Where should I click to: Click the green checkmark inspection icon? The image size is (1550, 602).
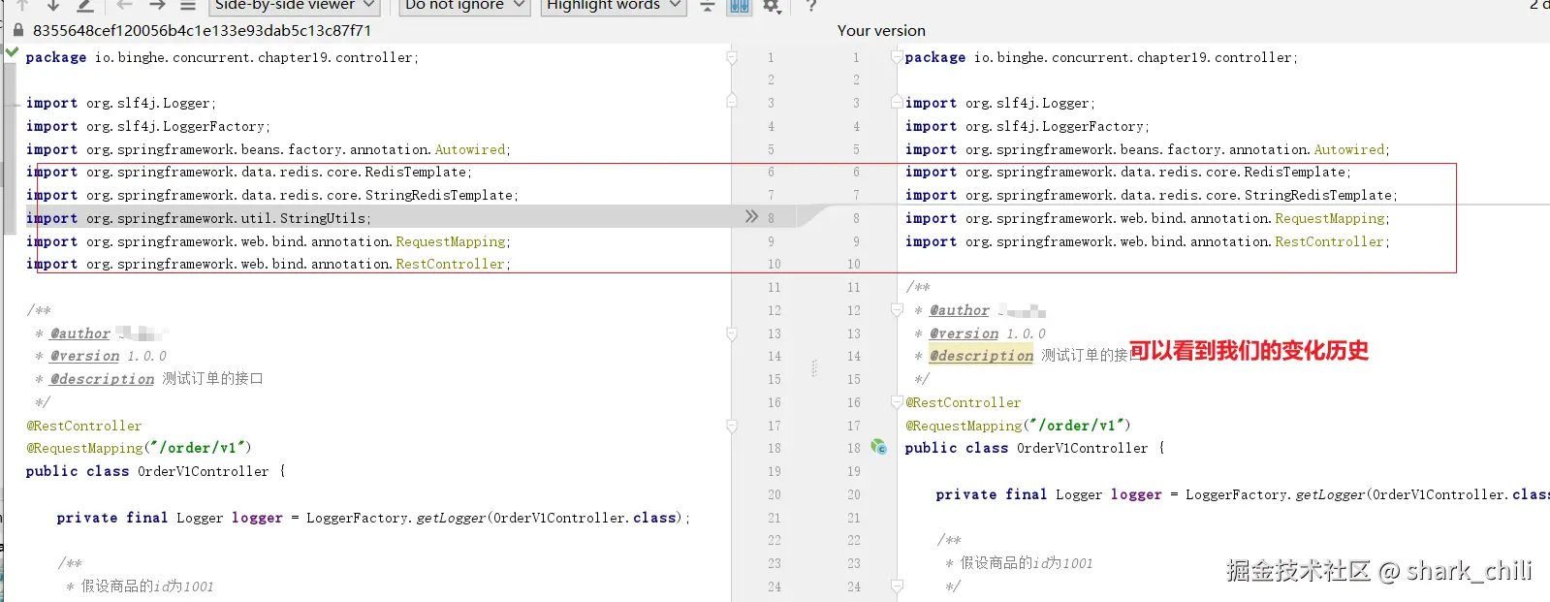pos(12,52)
